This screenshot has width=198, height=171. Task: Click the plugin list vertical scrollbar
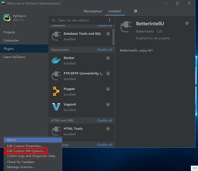(113, 37)
